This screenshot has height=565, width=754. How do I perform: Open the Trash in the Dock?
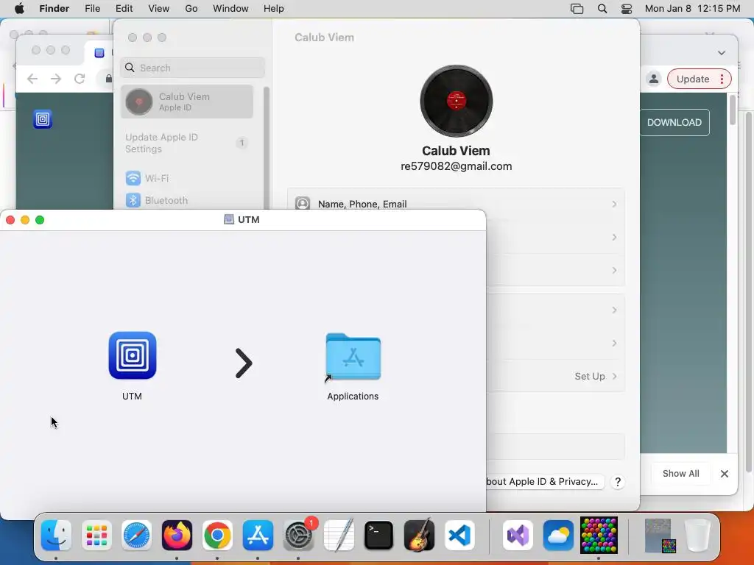tap(698, 536)
